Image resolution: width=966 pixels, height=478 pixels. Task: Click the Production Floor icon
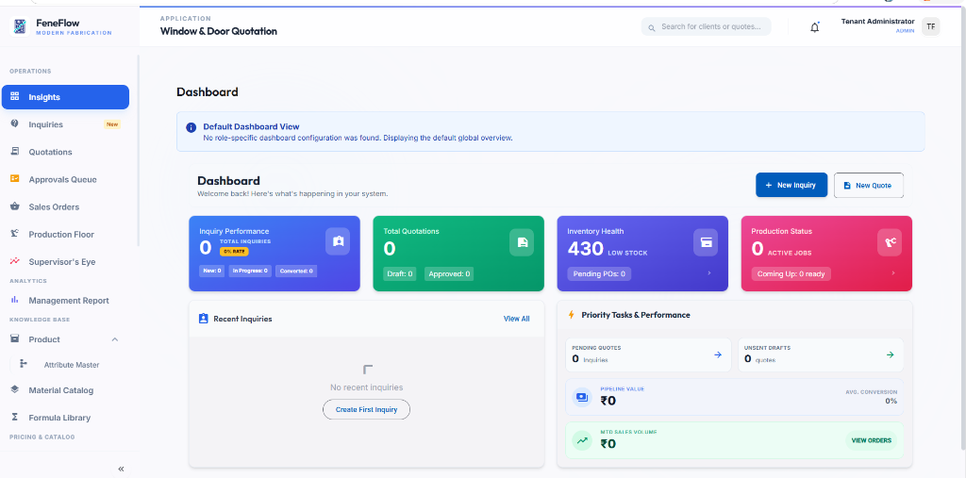pos(15,234)
